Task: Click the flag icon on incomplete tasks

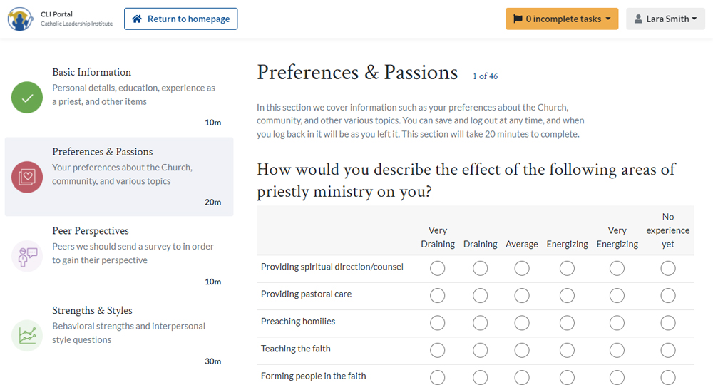Action: pos(518,19)
